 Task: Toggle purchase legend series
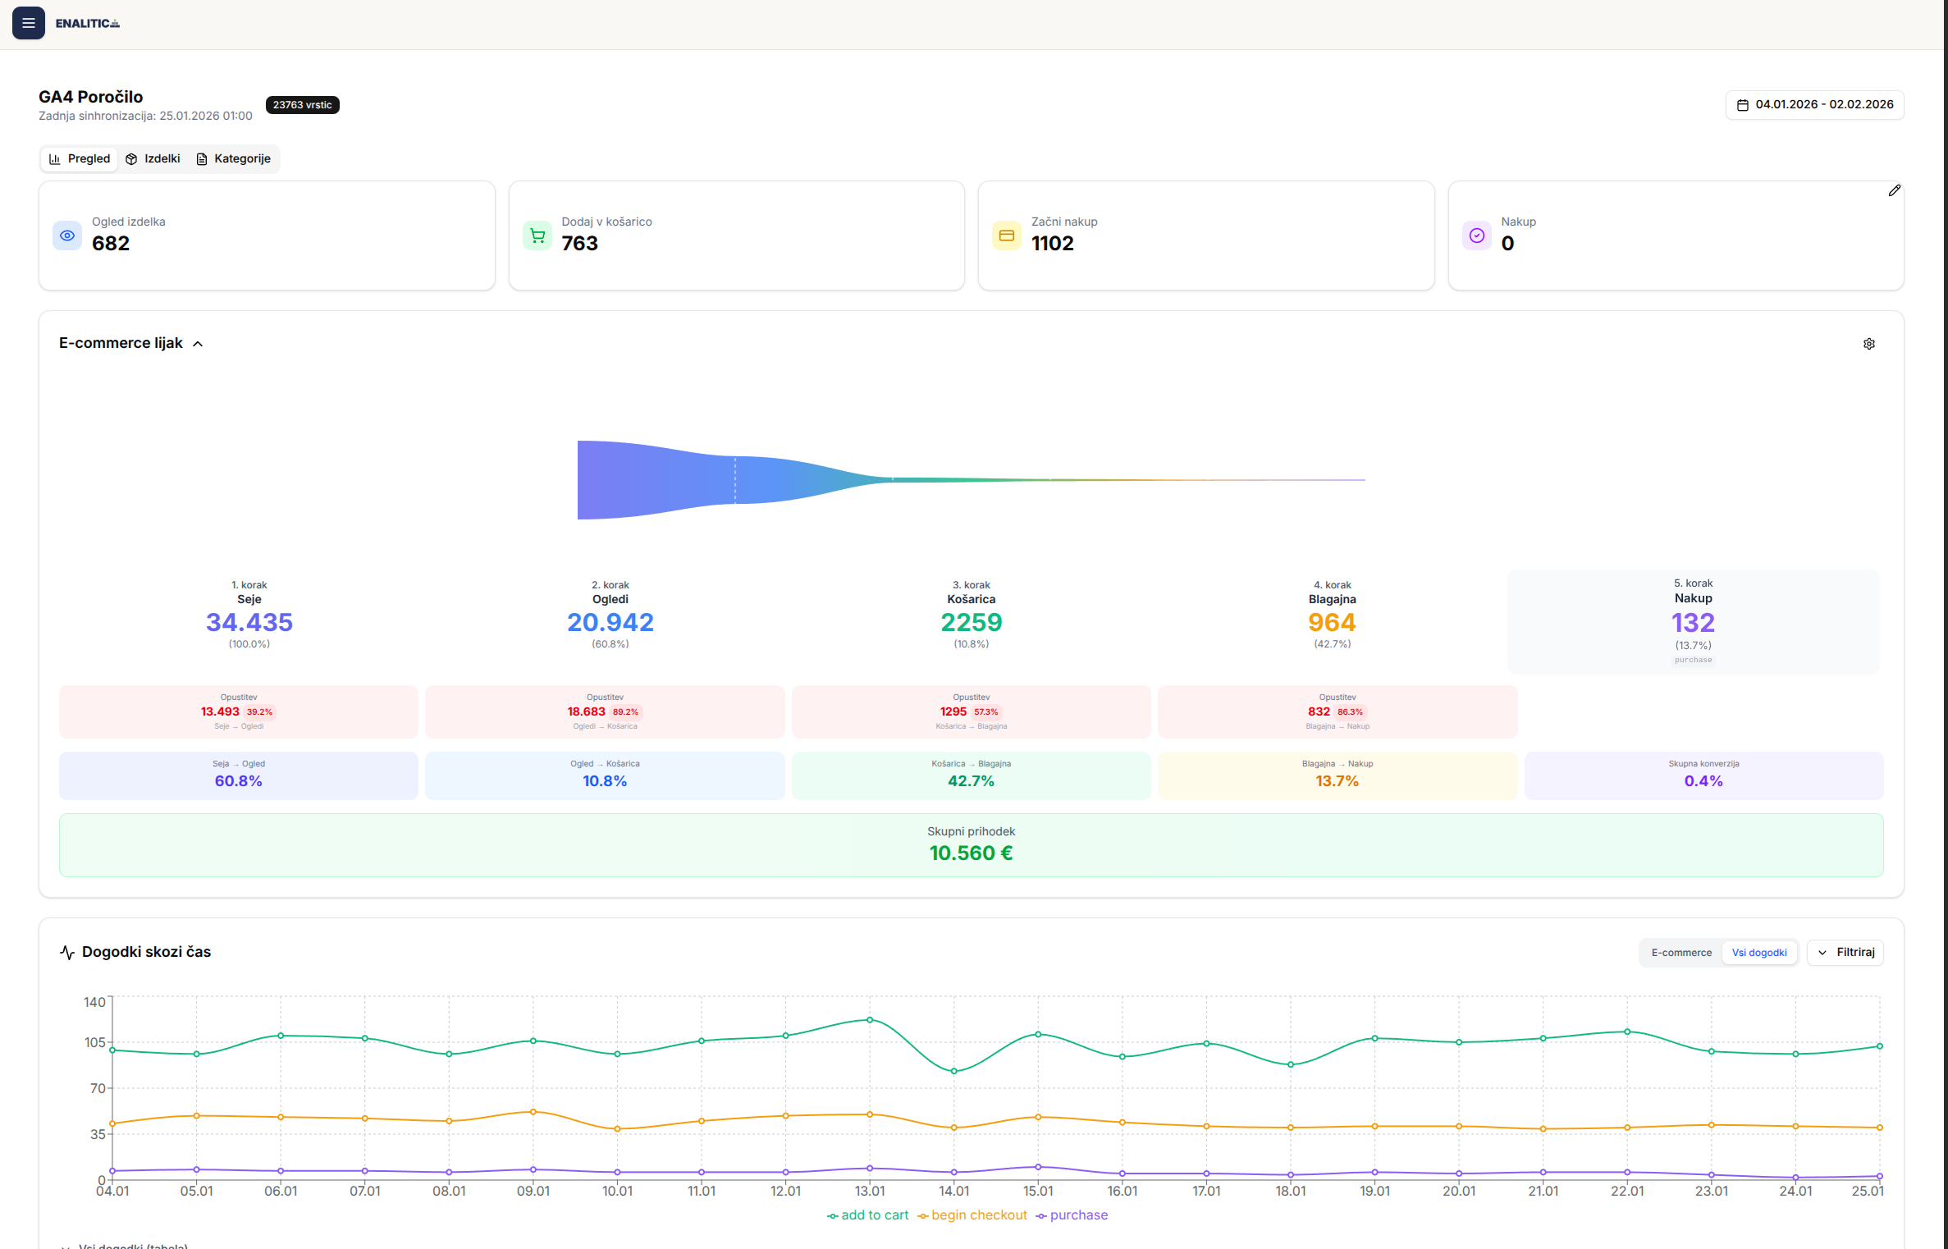pos(1072,1215)
